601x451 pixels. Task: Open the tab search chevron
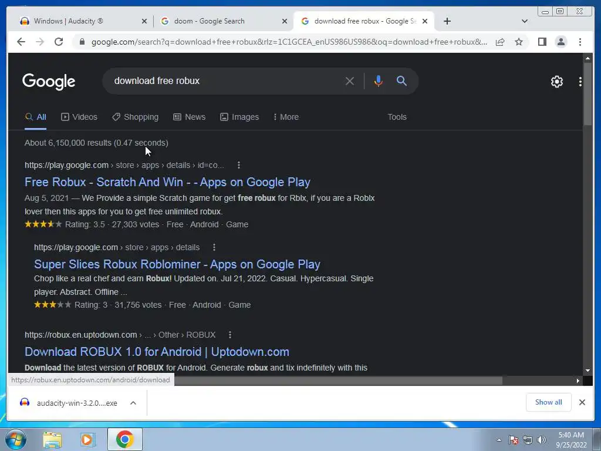pyautogui.click(x=525, y=21)
